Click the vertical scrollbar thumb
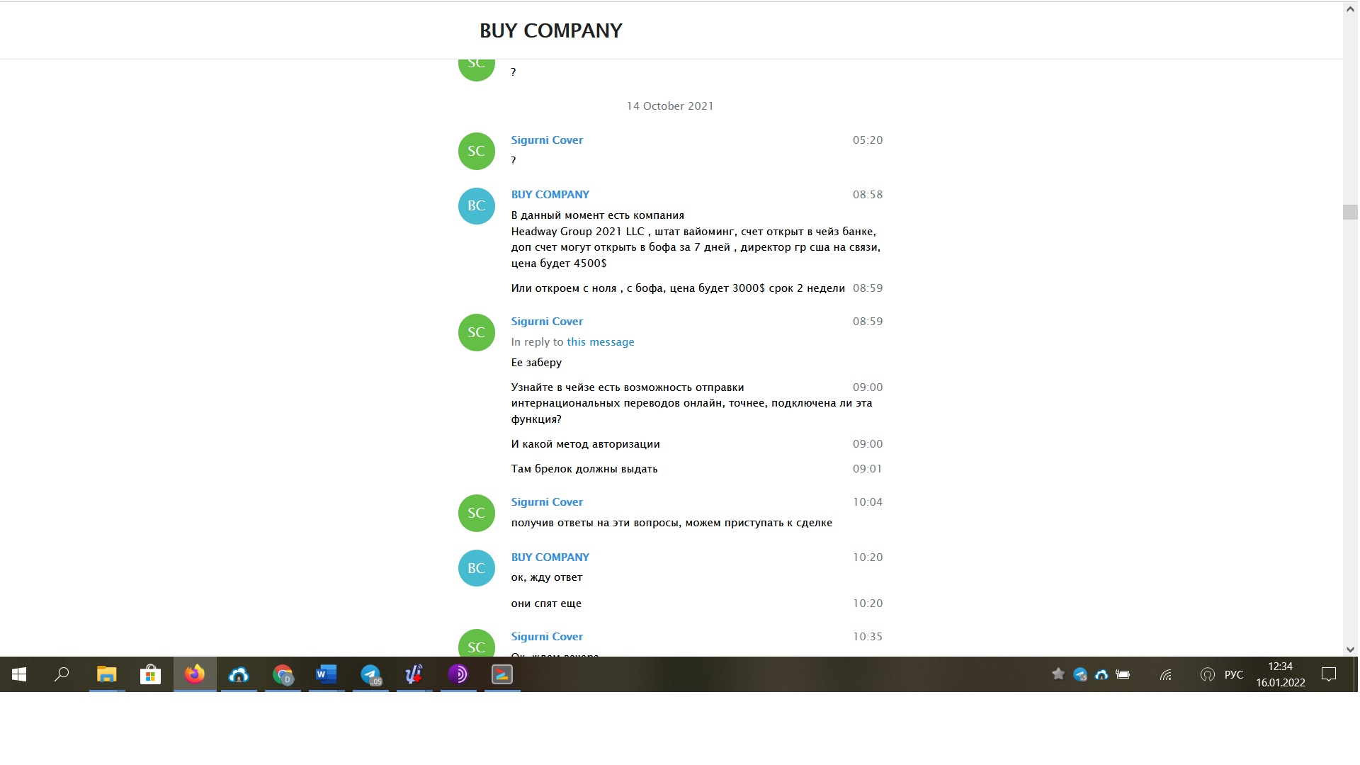 (x=1350, y=212)
